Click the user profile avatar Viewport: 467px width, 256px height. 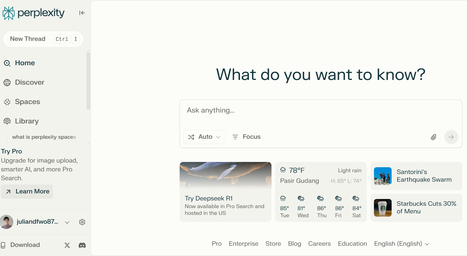click(6, 222)
